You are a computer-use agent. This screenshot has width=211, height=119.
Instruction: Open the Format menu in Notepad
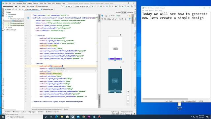click(x=151, y=11)
